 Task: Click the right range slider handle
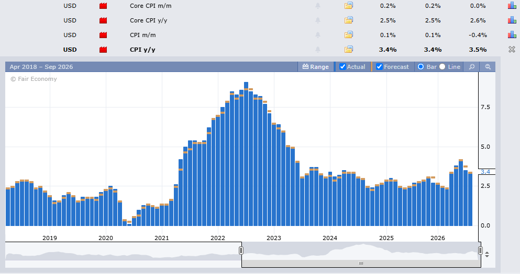[x=480, y=251]
